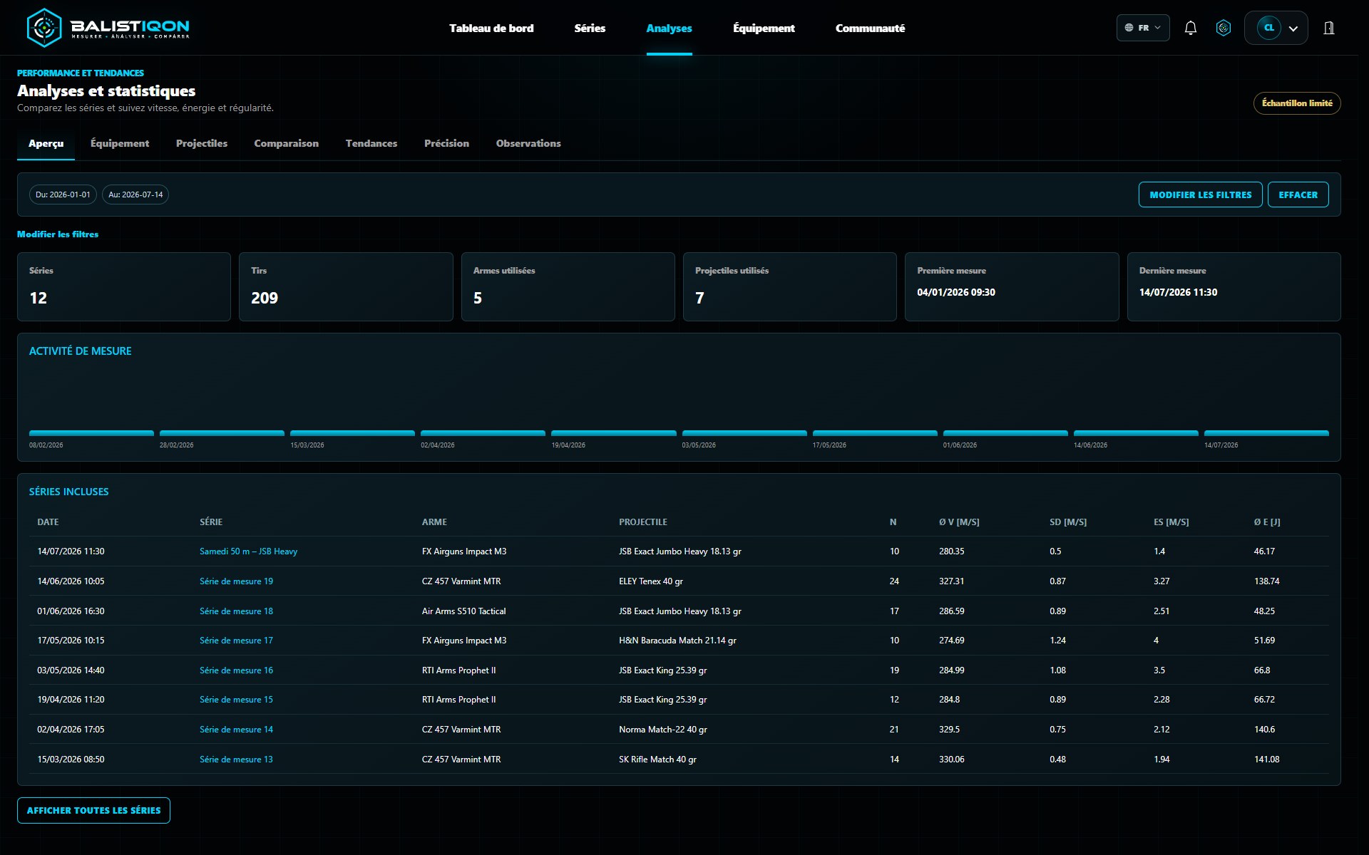1369x855 pixels.
Task: Switch to the Observations tab
Action: pos(528,143)
